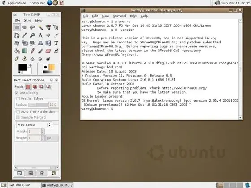
Task: Open the Free Select dropdown
Action: point(34,125)
